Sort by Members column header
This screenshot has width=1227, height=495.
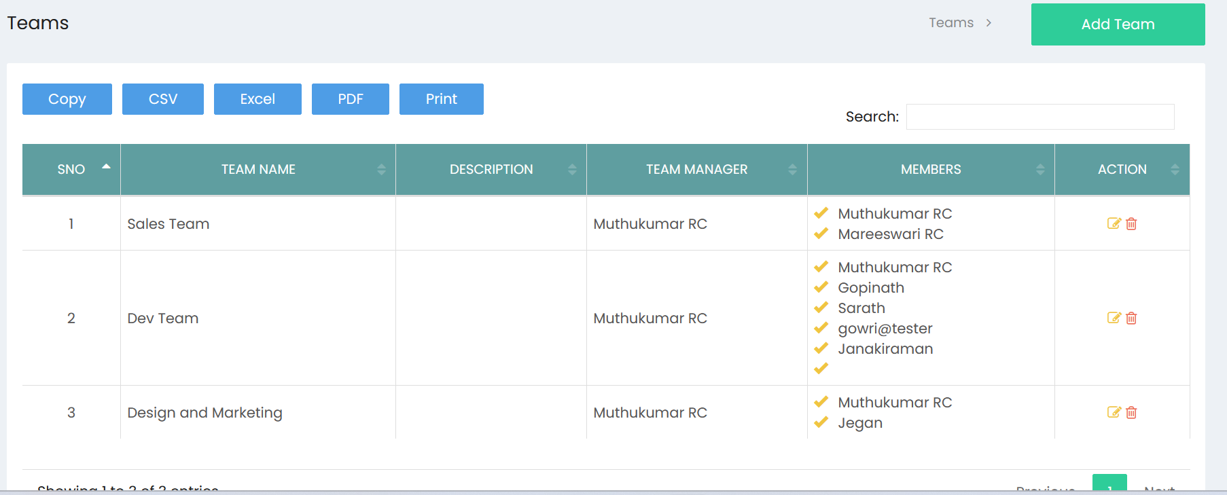[x=931, y=169]
